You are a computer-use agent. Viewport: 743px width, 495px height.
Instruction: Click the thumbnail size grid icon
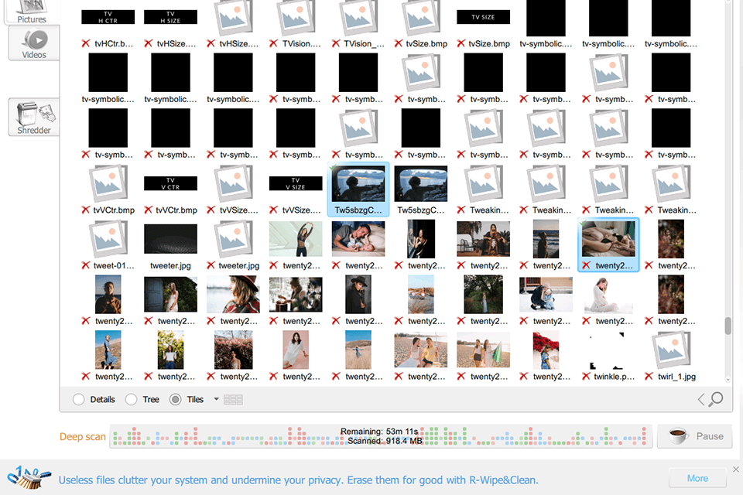(x=232, y=399)
